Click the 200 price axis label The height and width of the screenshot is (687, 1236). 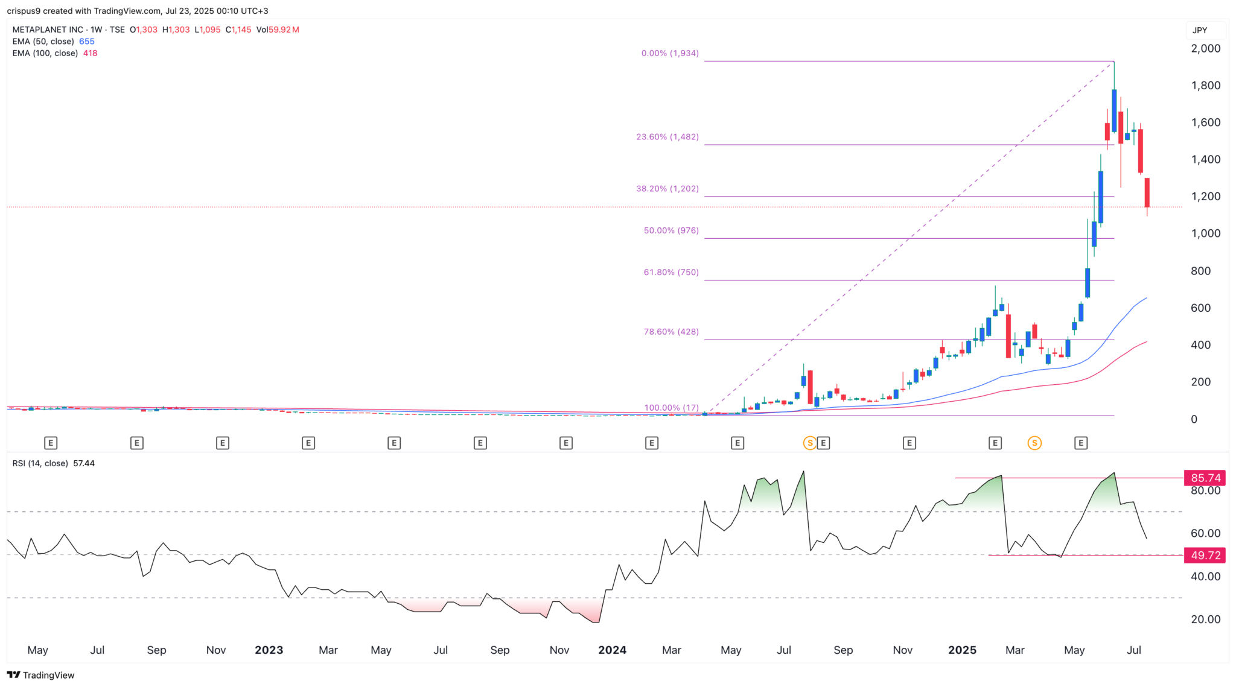pyautogui.click(x=1200, y=382)
